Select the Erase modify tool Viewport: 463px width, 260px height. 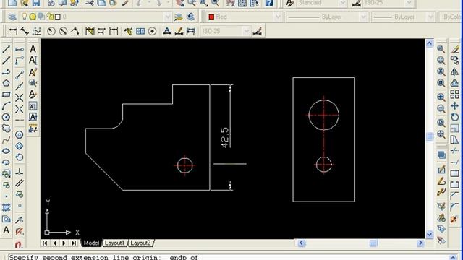click(x=455, y=49)
